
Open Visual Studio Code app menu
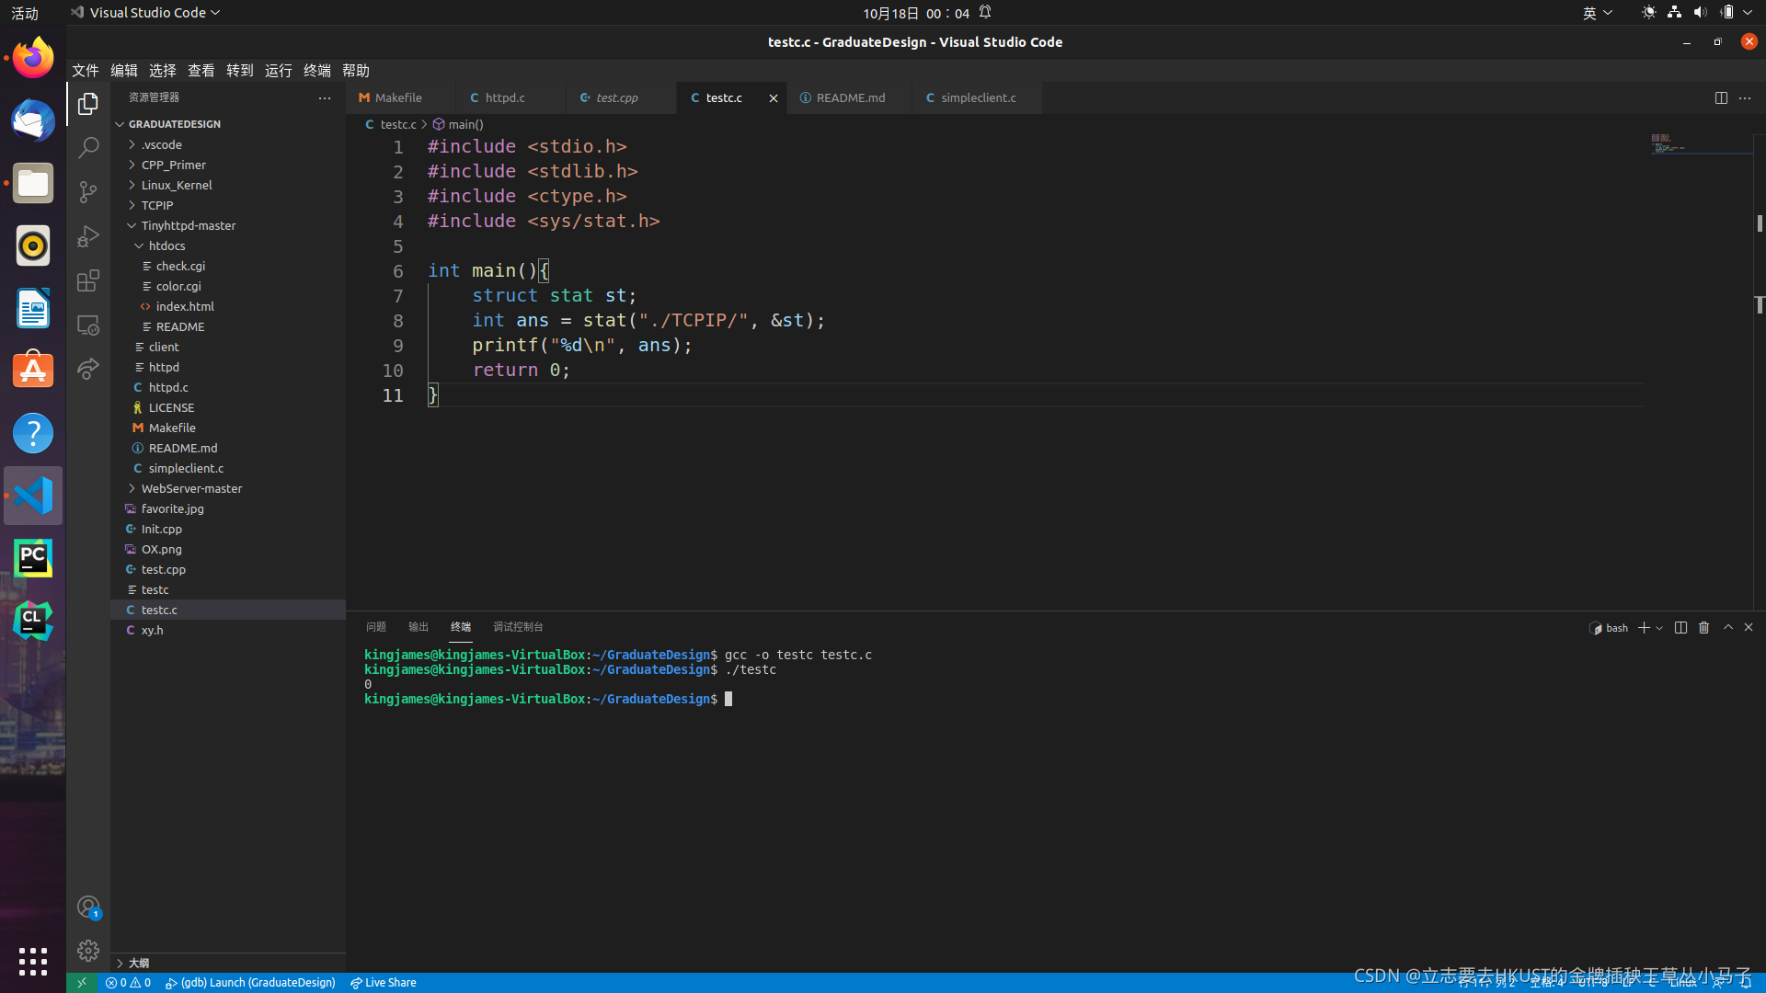point(146,13)
